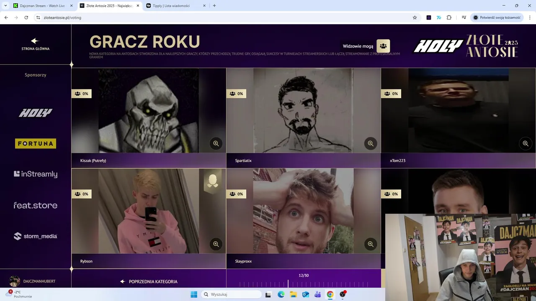Reload the page
Screen dimensions: 536x301
(x=26, y=18)
